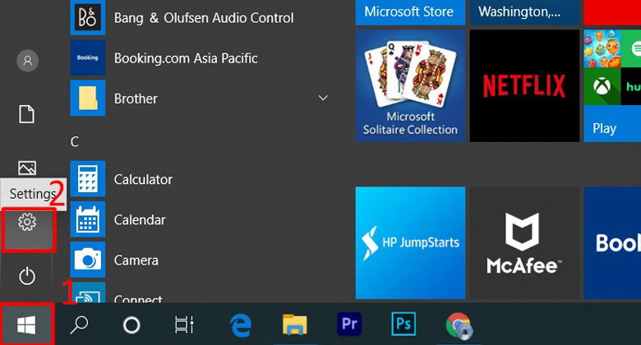Click the Windows Start button

pyautogui.click(x=26, y=324)
